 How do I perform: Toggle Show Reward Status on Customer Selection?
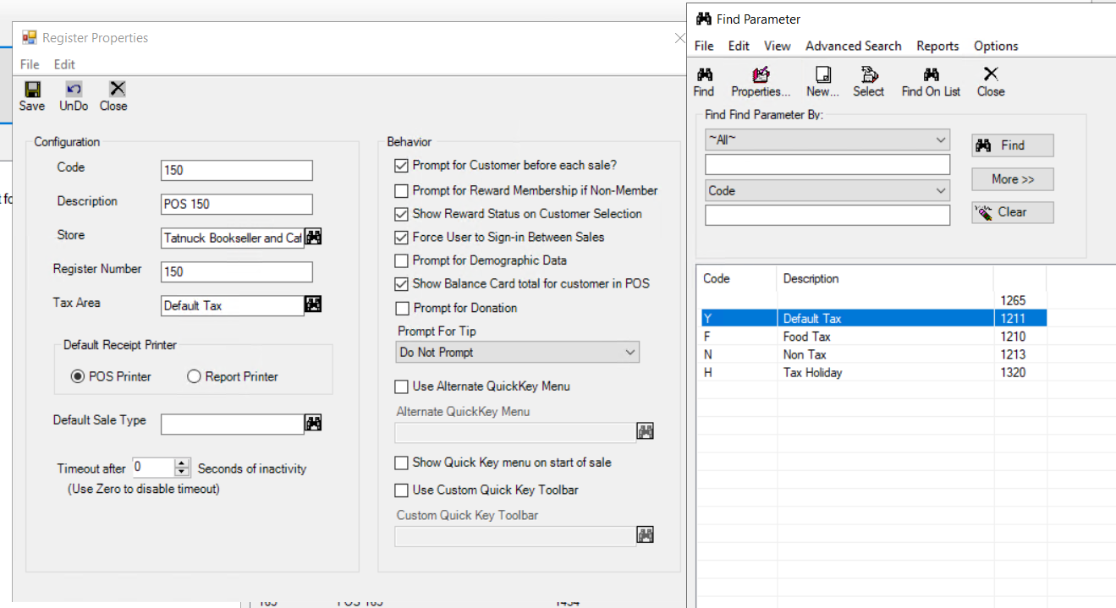pos(401,214)
